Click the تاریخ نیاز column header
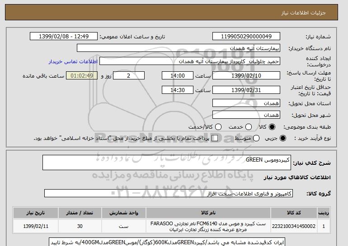This screenshot has width=348, height=246. pos(36,213)
